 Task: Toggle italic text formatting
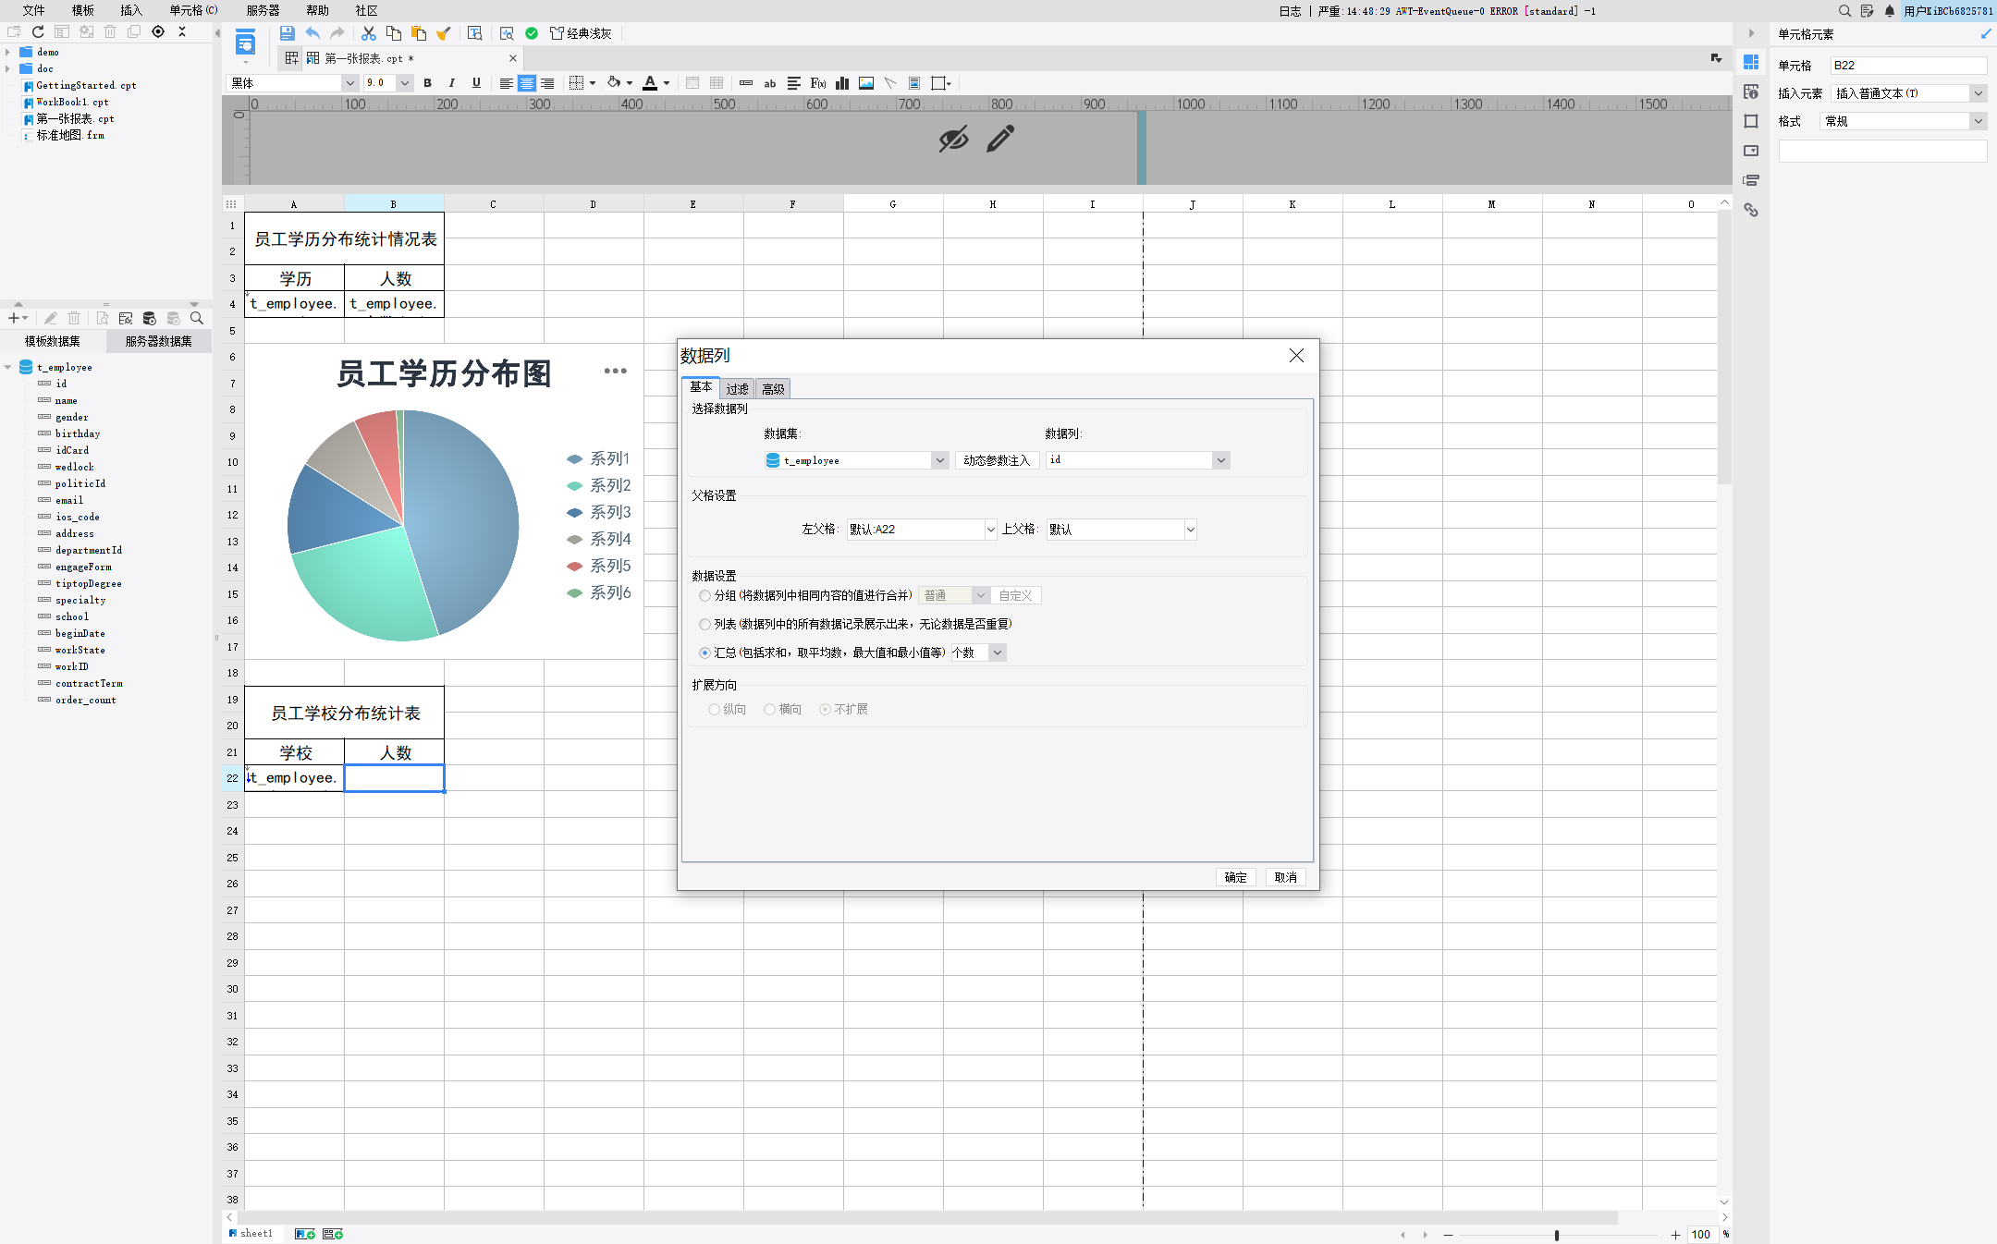[x=452, y=83]
